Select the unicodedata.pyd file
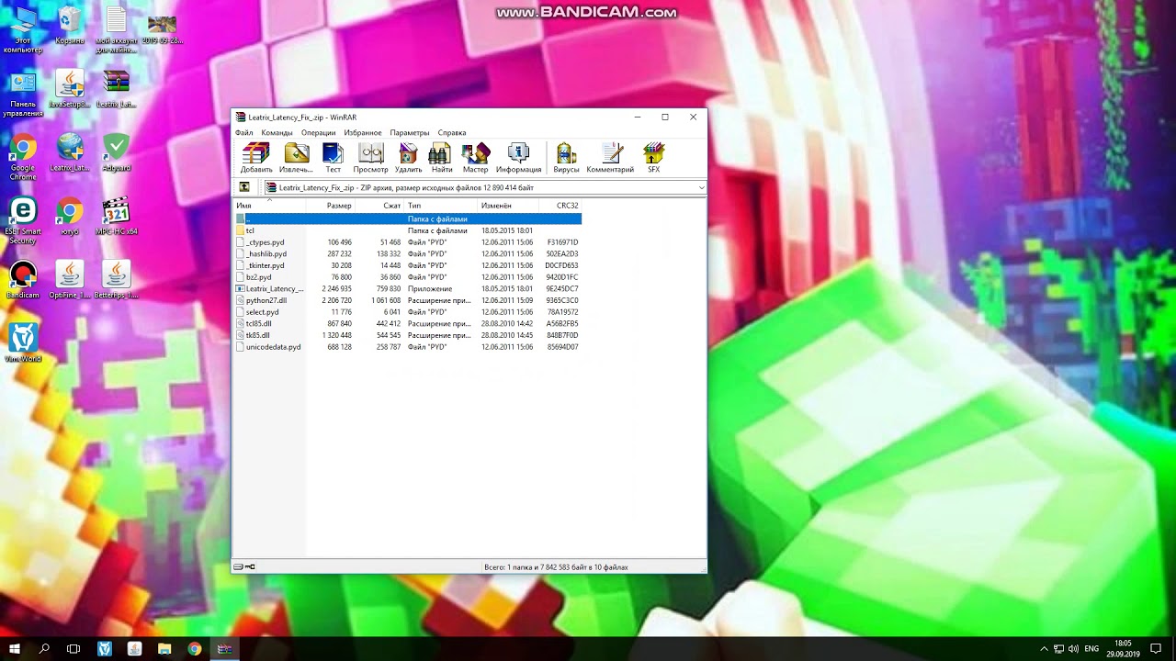1176x661 pixels. tap(408, 347)
